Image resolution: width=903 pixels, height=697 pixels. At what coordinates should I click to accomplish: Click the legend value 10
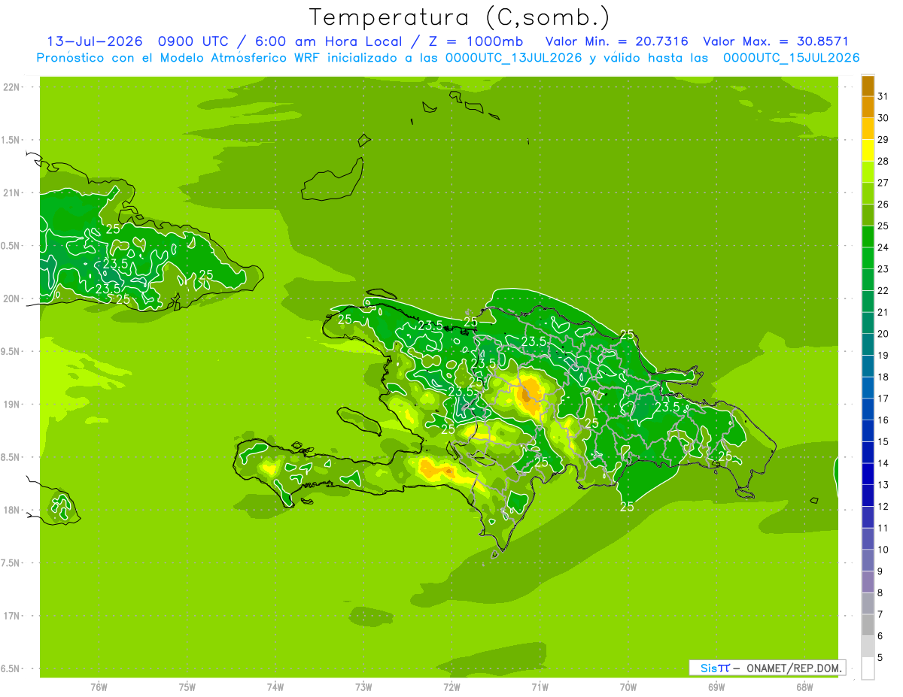point(883,550)
